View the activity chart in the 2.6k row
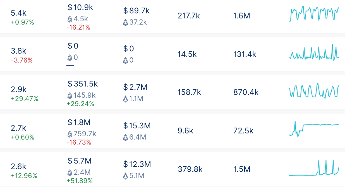Image resolution: width=345 pixels, height=187 pixels. coord(314,168)
